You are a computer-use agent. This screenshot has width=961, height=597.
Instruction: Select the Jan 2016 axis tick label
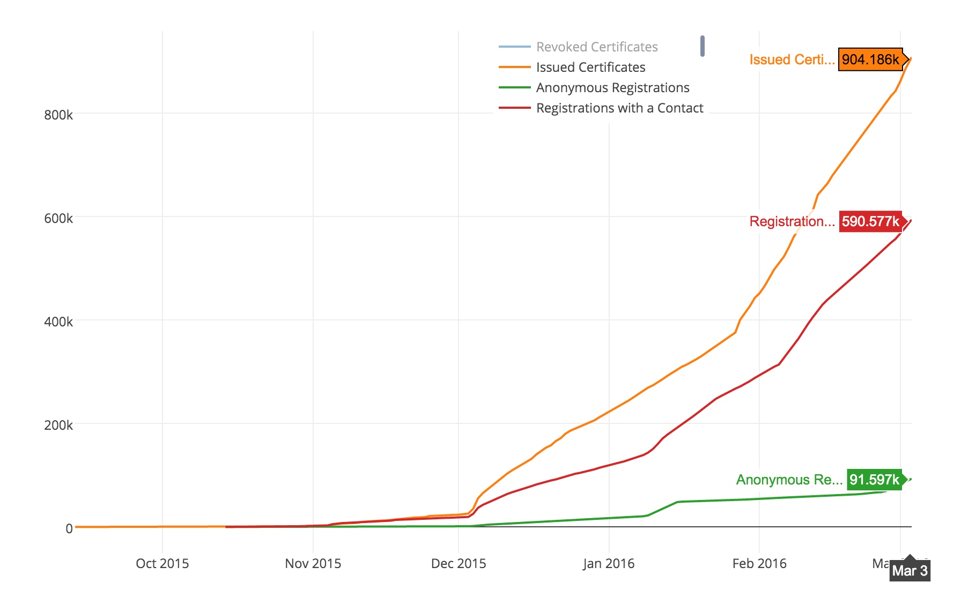tap(609, 564)
